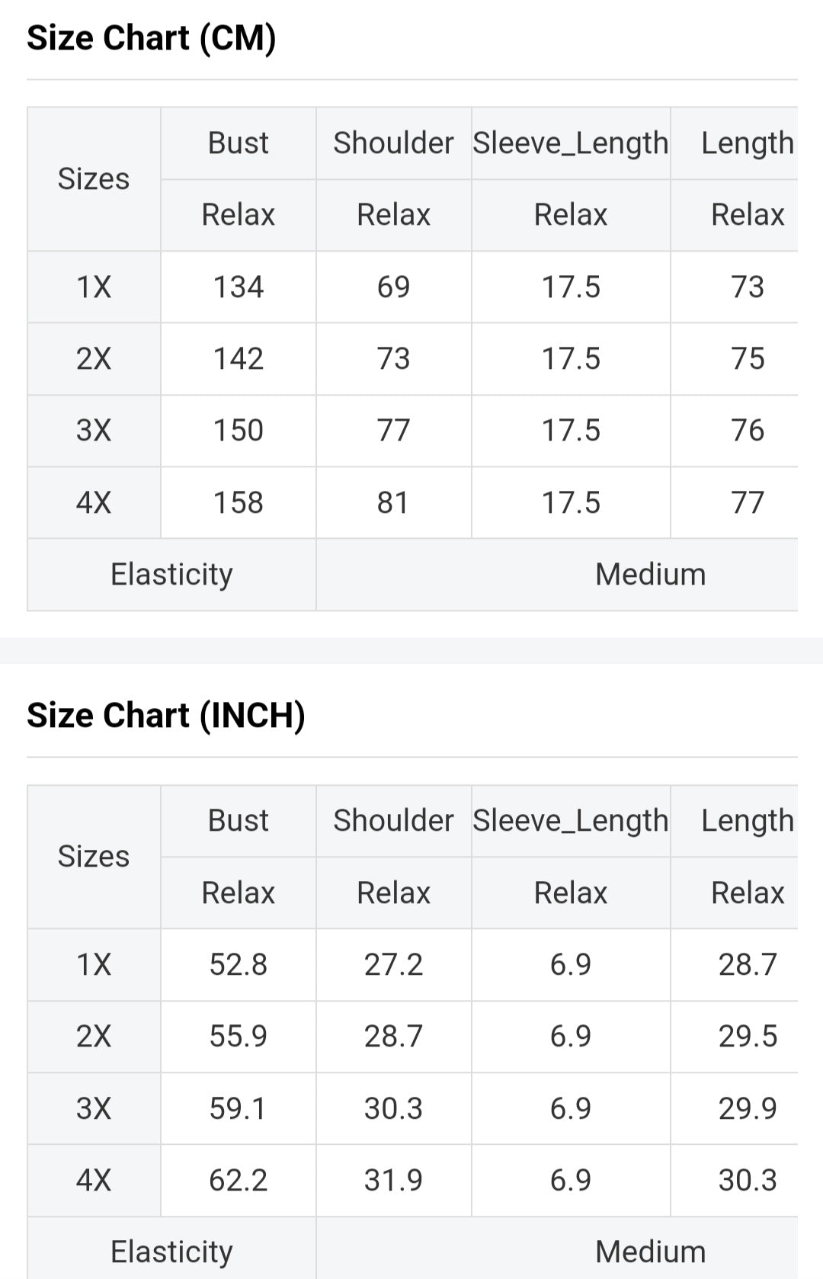Select the 150 bust measurement for 3X
This screenshot has width=823, height=1279.
coord(238,431)
